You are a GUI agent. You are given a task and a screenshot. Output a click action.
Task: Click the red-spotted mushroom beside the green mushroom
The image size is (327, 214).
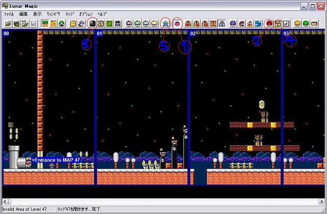(x=129, y=24)
